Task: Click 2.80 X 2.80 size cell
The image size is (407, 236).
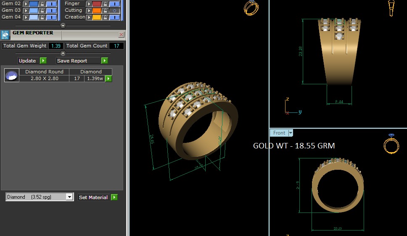Action: 45,78
